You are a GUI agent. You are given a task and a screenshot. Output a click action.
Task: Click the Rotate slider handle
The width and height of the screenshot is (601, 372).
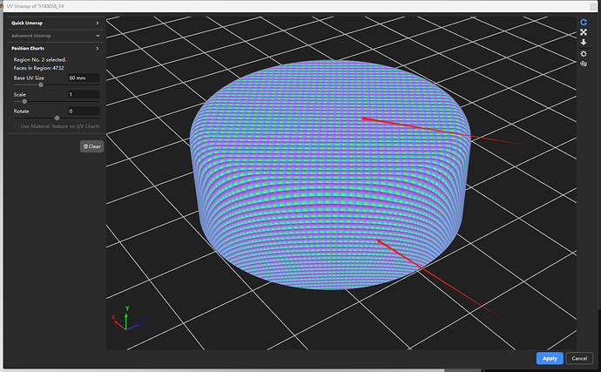click(x=57, y=118)
